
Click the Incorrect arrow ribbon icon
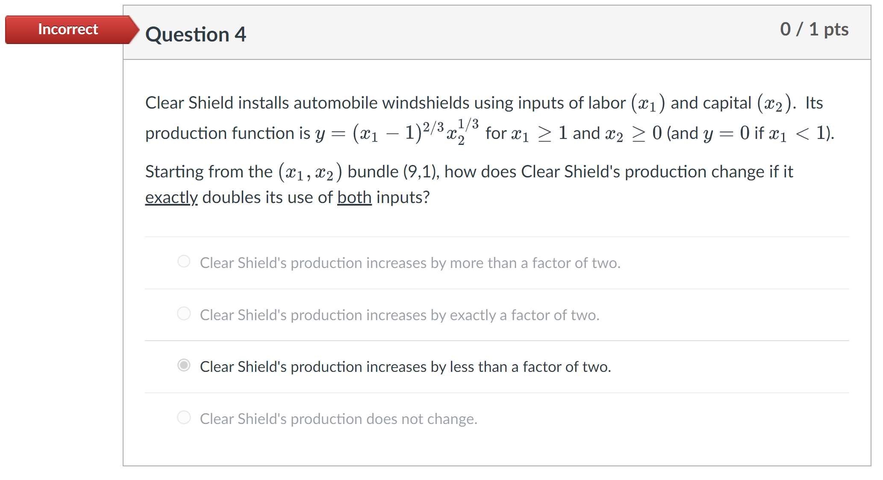tap(128, 29)
